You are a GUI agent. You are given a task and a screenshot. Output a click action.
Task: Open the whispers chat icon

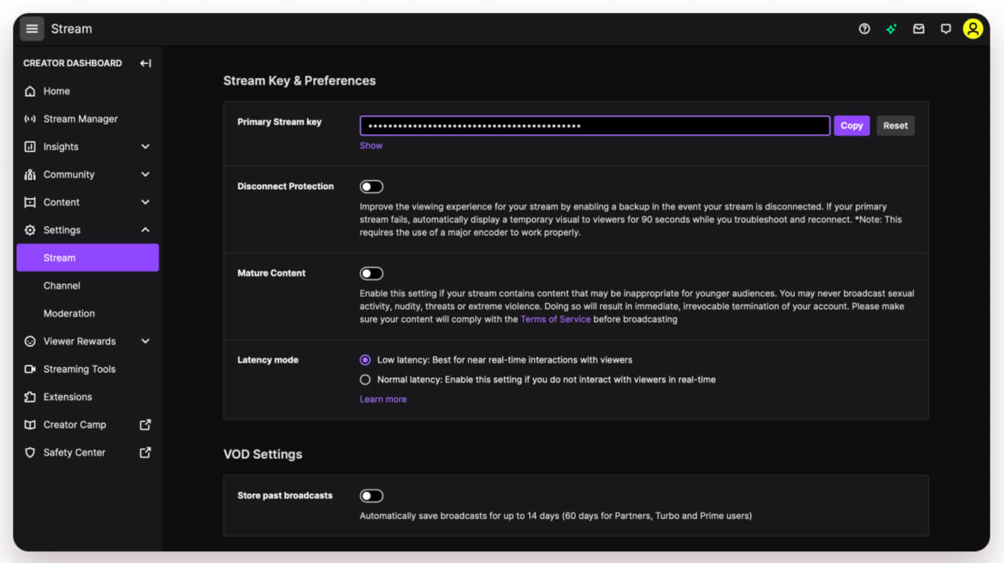coord(946,29)
